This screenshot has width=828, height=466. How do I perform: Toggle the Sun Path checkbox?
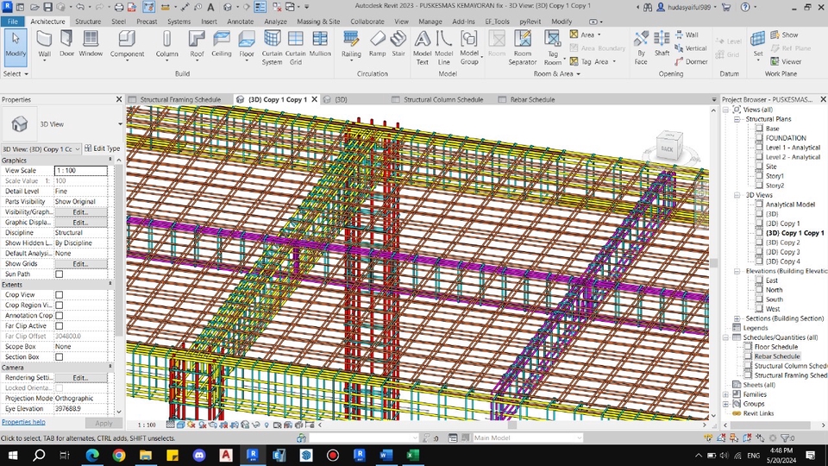tap(60, 274)
